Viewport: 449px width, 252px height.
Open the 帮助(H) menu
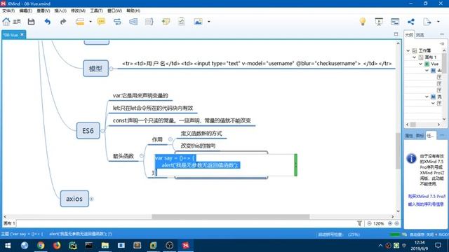[x=133, y=10]
